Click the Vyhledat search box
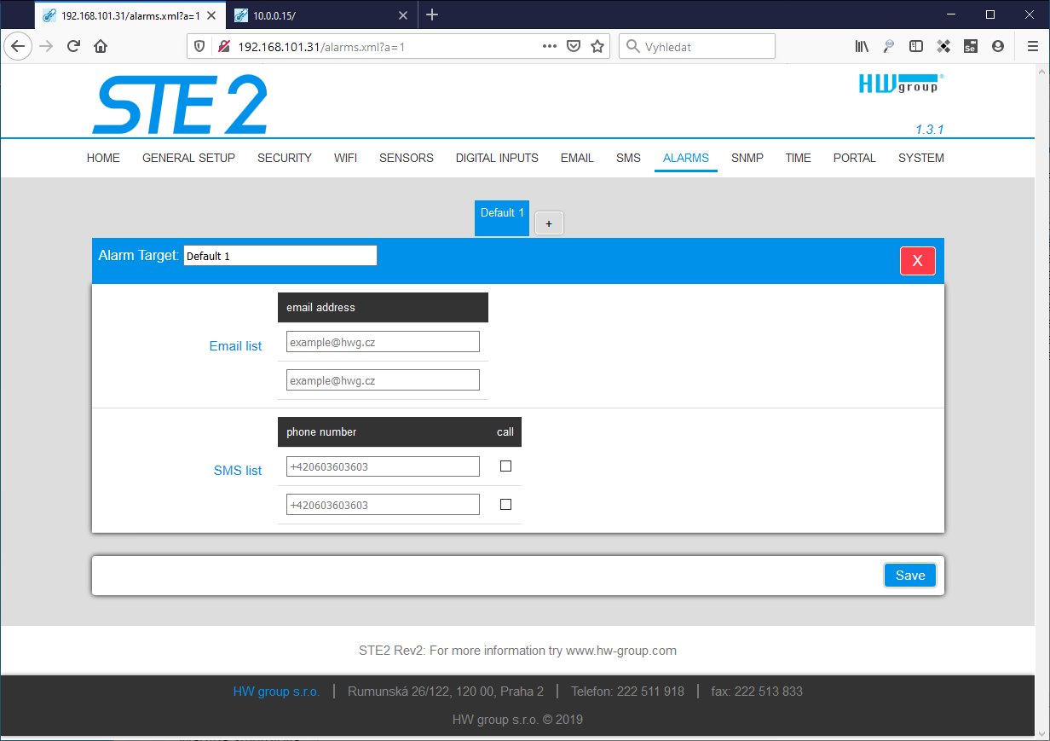This screenshot has width=1050, height=741. [x=697, y=46]
